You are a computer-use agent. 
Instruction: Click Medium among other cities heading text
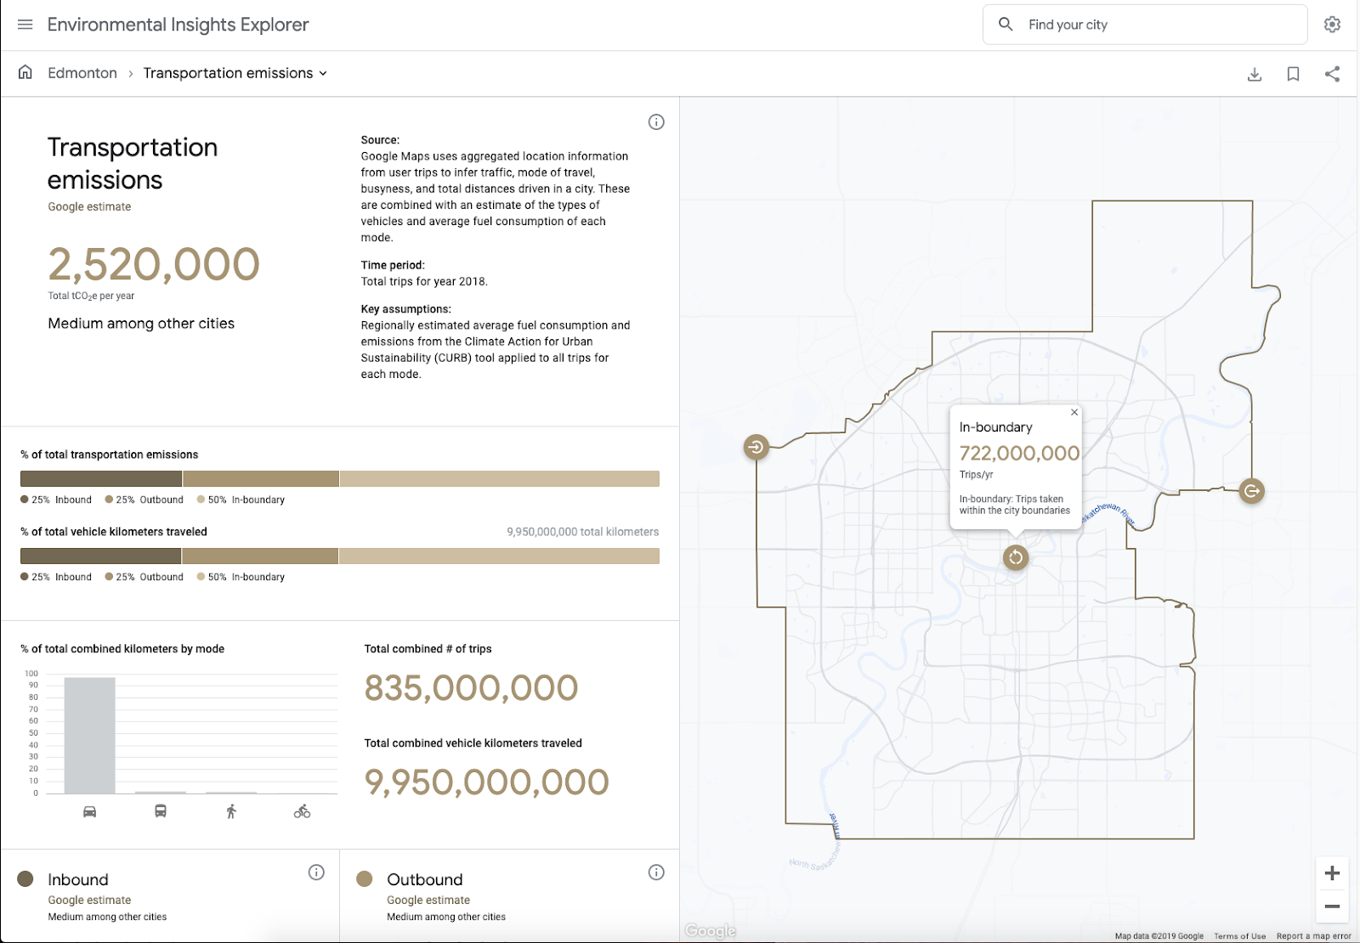pos(141,324)
